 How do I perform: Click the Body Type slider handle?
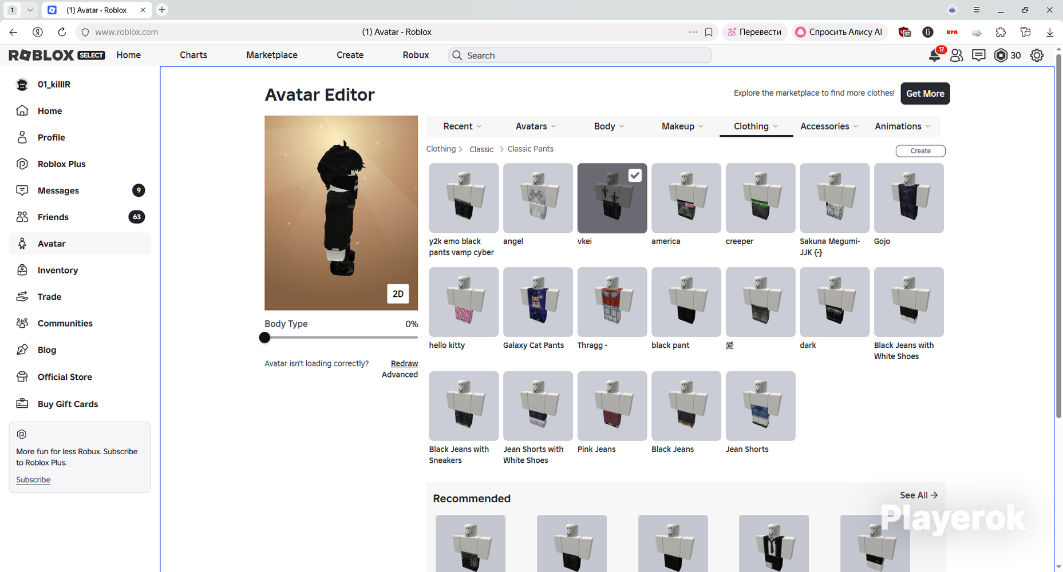[264, 337]
